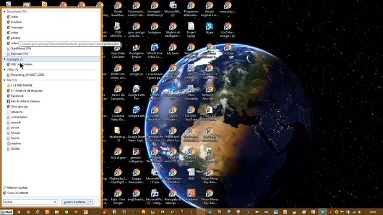Click the Arresta il sistema button

[74, 202]
